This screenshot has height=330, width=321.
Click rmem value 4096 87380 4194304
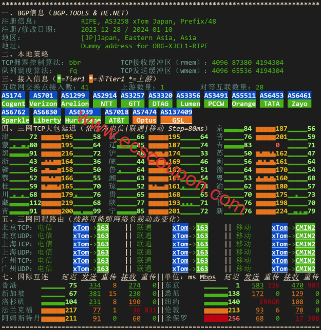(248, 63)
